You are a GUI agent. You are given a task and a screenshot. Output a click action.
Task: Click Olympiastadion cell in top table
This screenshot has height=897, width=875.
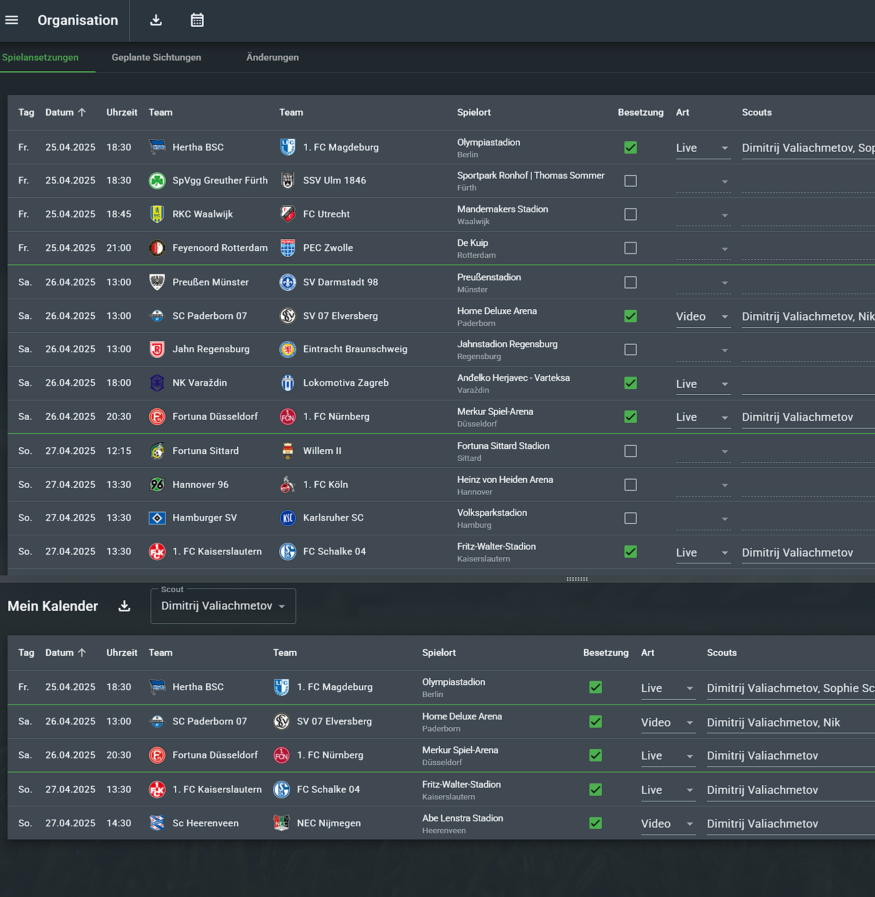pyautogui.click(x=489, y=147)
